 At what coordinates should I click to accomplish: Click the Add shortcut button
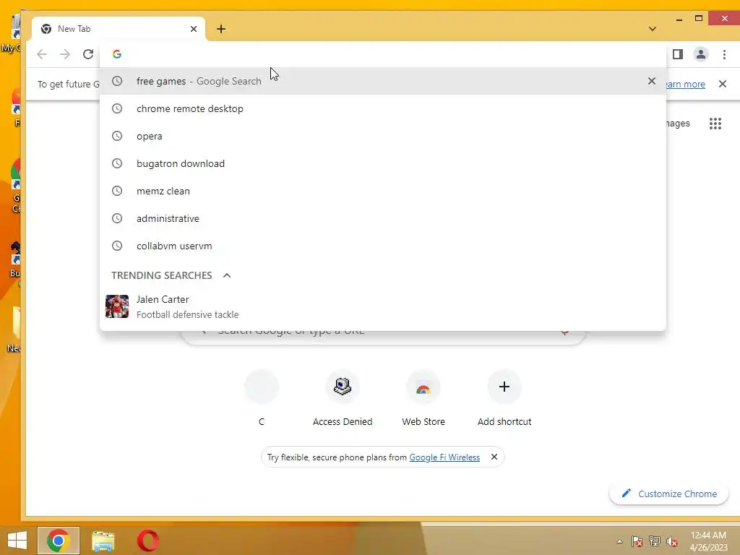tap(504, 399)
